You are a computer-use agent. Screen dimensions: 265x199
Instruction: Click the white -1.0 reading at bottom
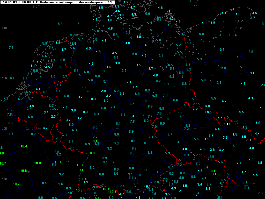point(173,198)
